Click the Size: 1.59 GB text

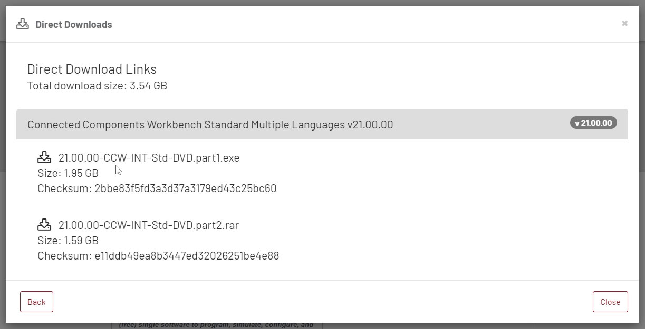68,241
